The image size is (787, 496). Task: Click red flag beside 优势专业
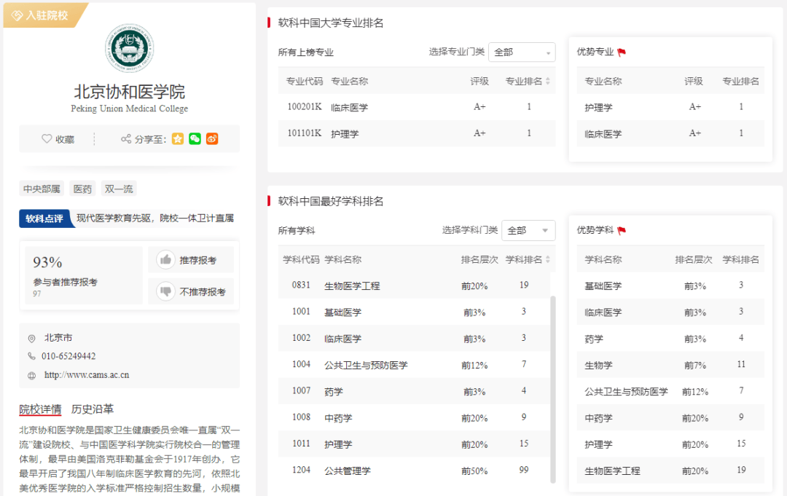[x=622, y=52]
